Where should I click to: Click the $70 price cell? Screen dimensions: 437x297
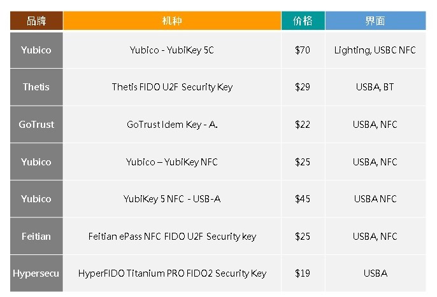coord(303,50)
